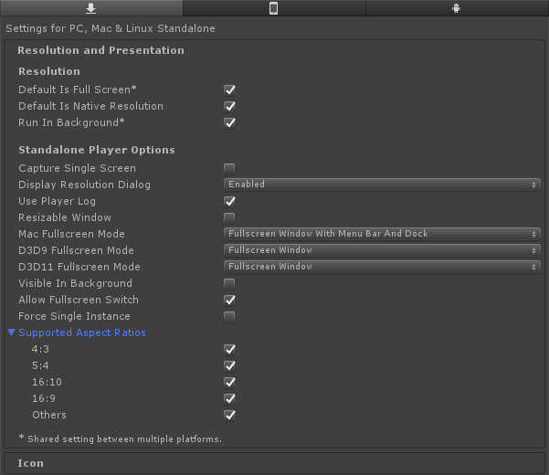
Task: Disable Run In Background option
Action: tap(229, 123)
